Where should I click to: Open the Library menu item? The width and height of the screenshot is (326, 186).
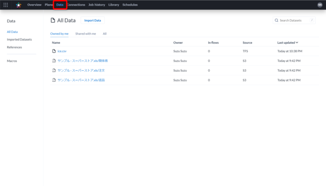(x=114, y=5)
